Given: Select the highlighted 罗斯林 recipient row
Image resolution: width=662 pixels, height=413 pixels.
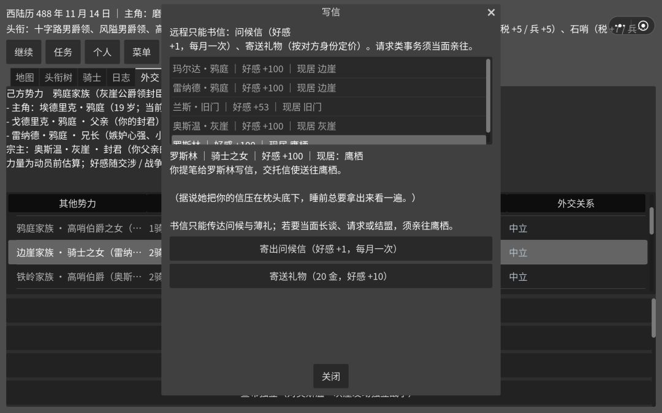Looking at the screenshot, I should (x=329, y=140).
